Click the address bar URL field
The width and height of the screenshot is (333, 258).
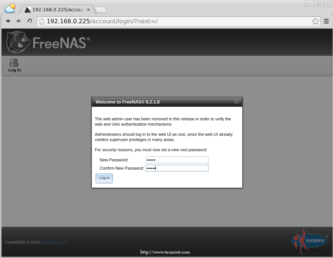point(178,21)
